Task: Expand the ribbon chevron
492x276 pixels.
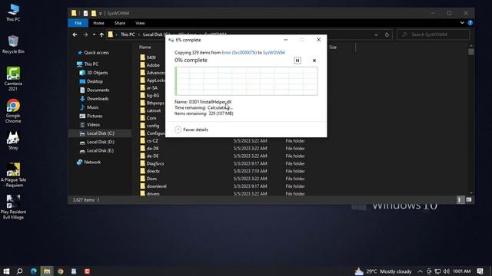Action: pyautogui.click(x=462, y=23)
